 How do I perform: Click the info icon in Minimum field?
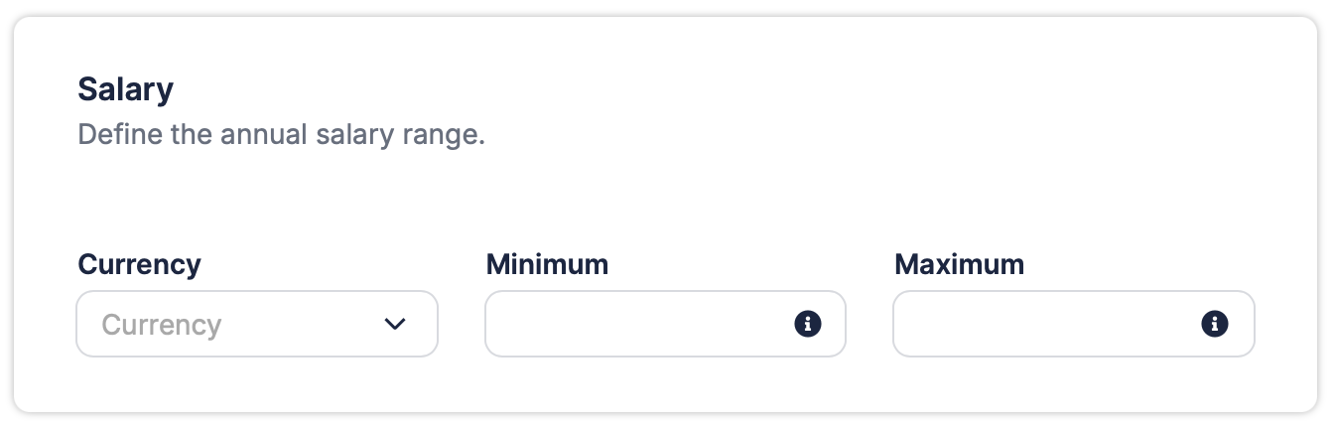pos(808,324)
